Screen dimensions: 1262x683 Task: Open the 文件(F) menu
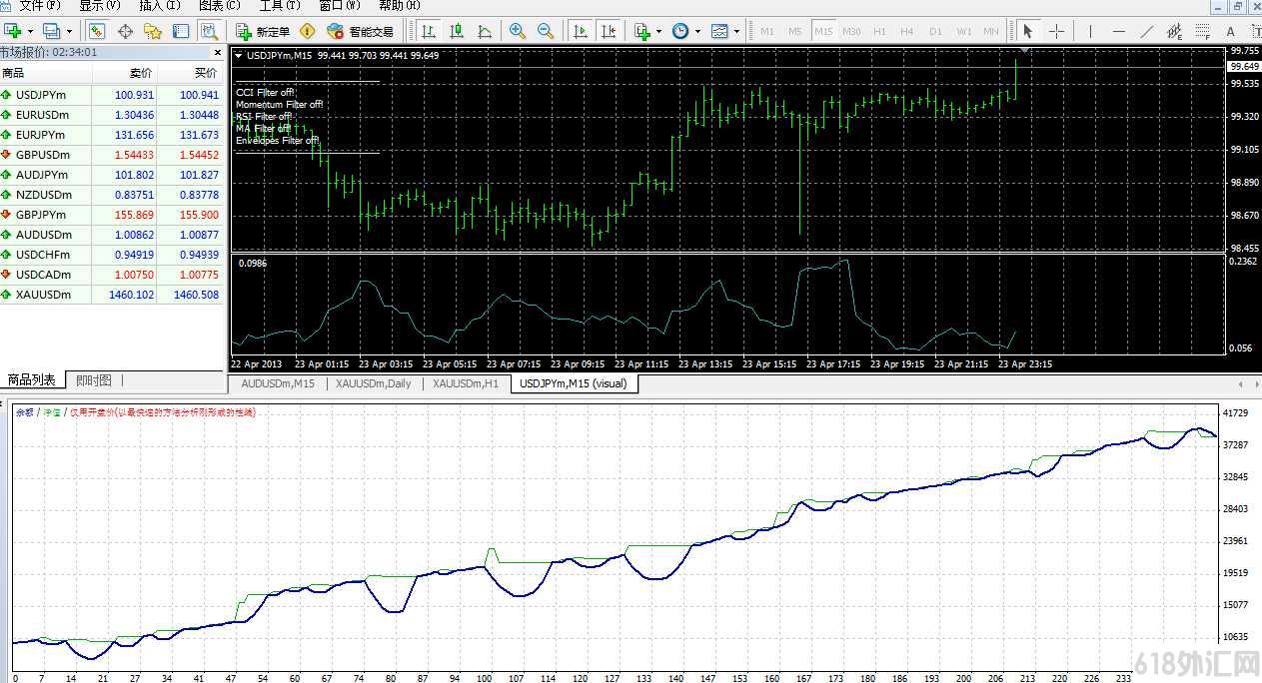pos(40,6)
